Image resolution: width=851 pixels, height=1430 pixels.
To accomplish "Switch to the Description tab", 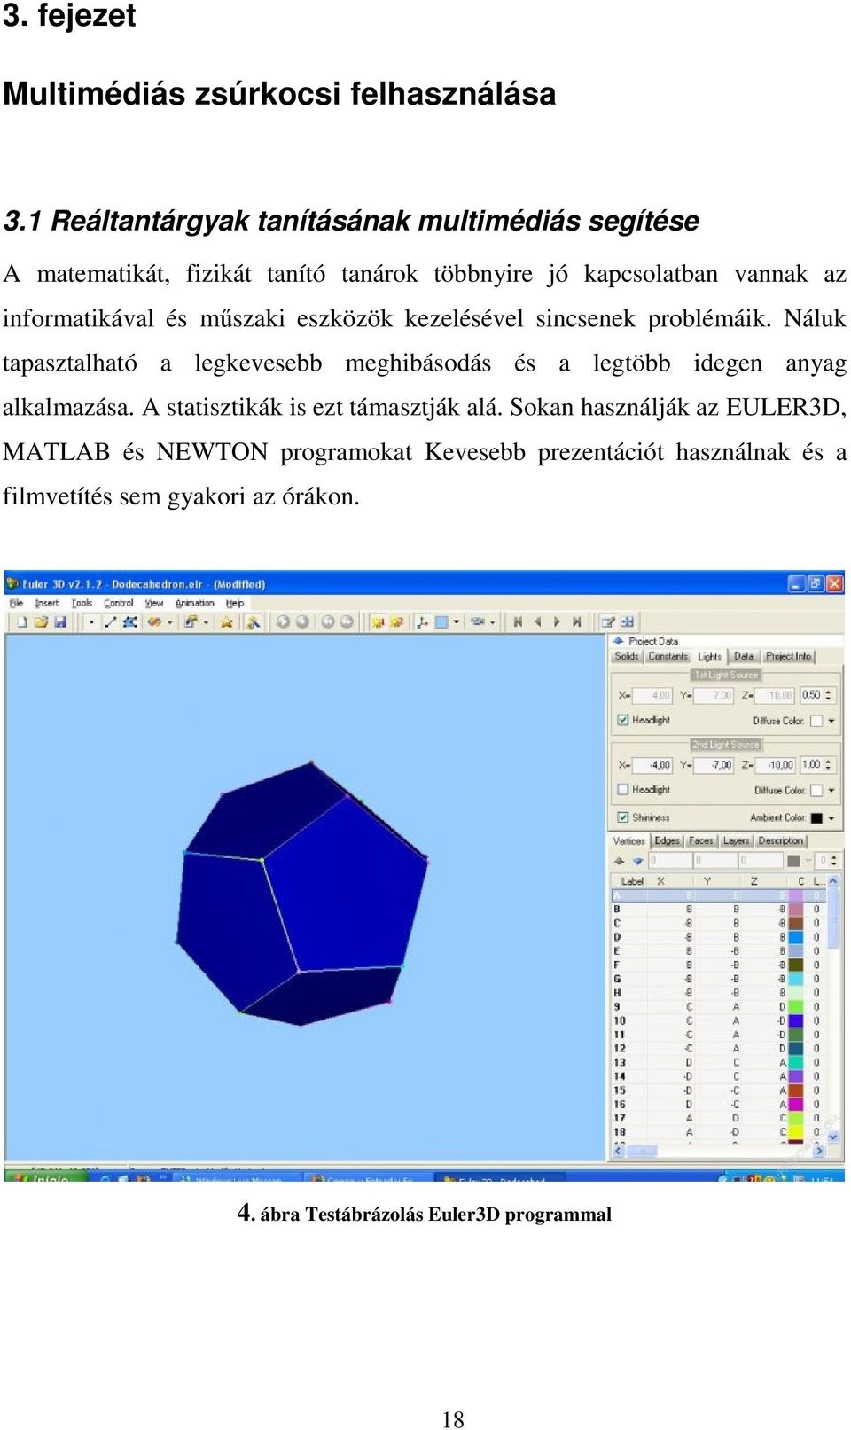I will 781,840.
